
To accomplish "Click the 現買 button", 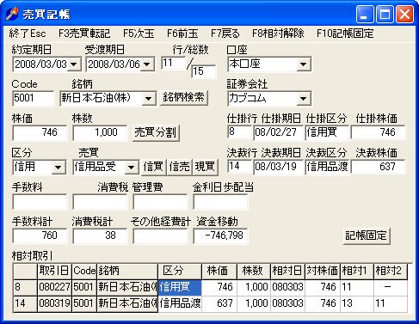I will (x=205, y=167).
